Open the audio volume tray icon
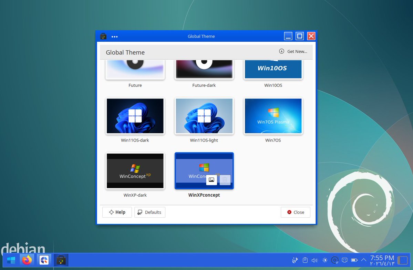413x270 pixels. [315, 260]
